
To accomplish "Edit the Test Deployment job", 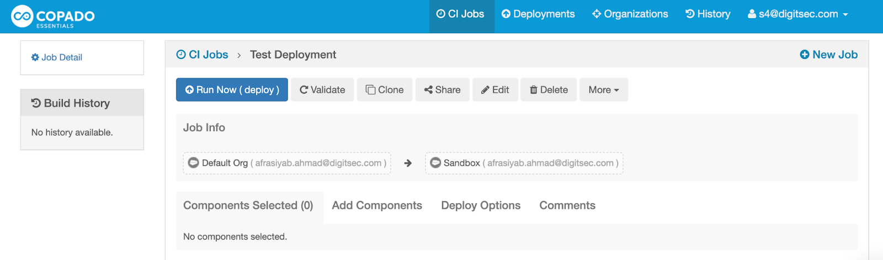I will 495,90.
